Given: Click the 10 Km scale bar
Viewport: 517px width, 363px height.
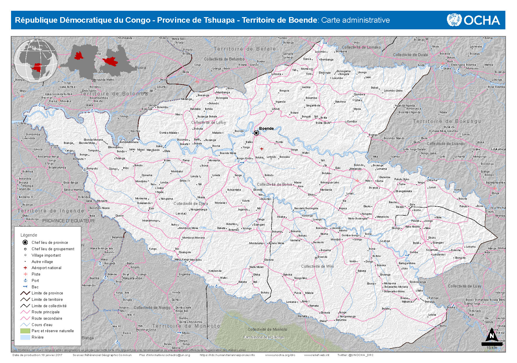Looking at the screenshot, I should point(492,344).
